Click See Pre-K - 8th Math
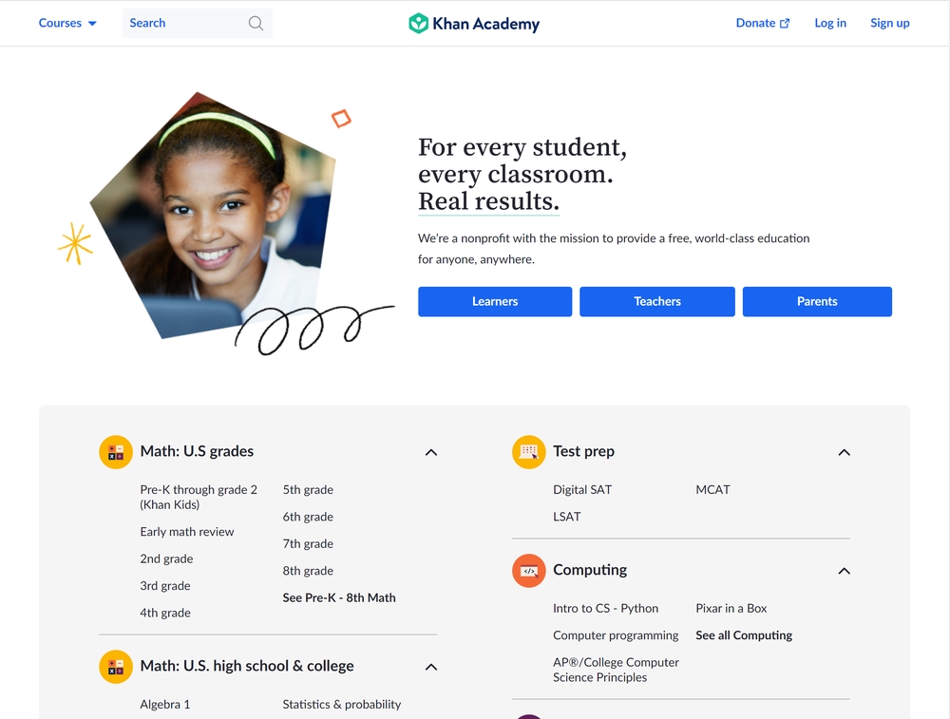 pos(339,597)
